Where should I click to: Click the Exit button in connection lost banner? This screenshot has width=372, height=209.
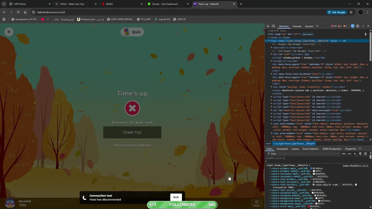point(176,197)
